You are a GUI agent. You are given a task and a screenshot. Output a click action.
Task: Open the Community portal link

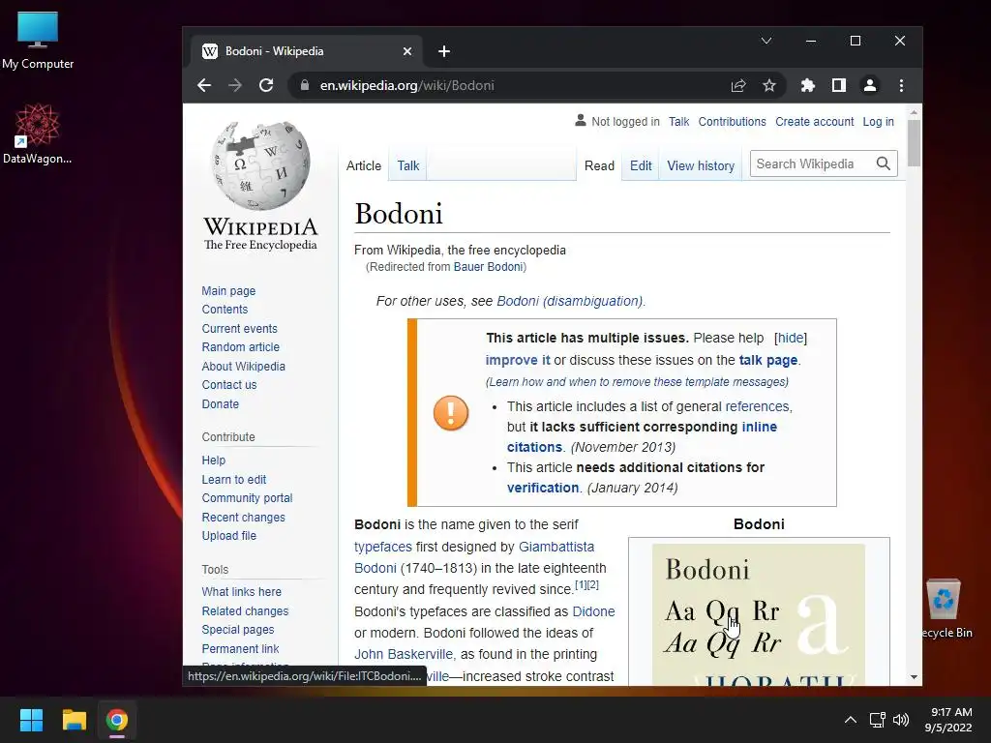pos(247,498)
